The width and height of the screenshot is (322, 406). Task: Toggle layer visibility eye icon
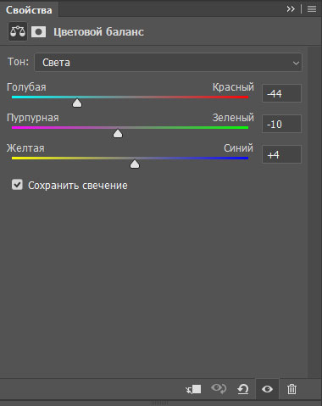pyautogui.click(x=267, y=389)
